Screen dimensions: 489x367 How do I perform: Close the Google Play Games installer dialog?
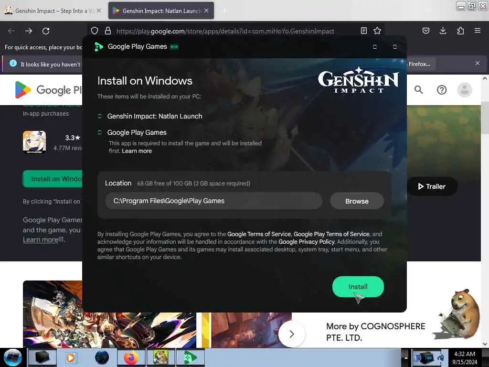coord(395,46)
